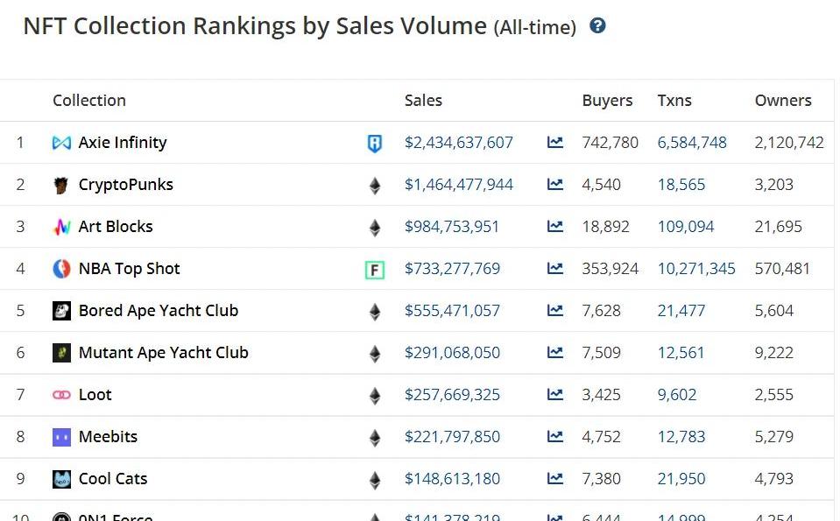Screen dimensions: 840x521
Task: Click the CryptoPunks sales value $1,464,477,944
Action: pyautogui.click(x=458, y=184)
